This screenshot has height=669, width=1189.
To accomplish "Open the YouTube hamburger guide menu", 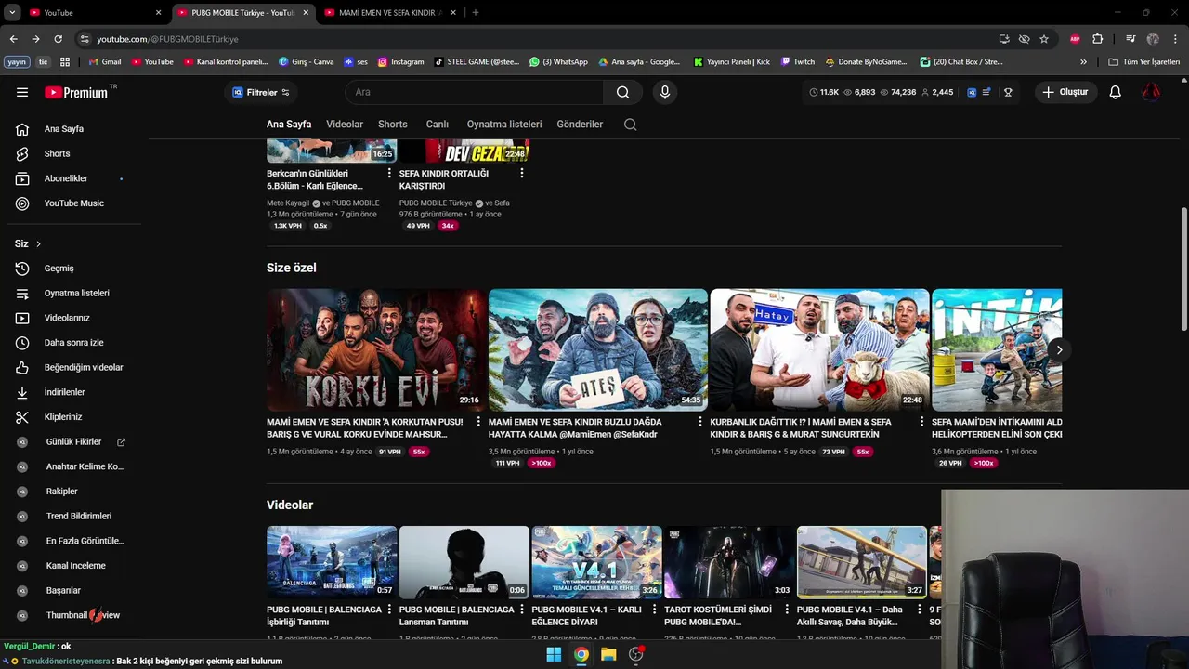I will tap(22, 92).
